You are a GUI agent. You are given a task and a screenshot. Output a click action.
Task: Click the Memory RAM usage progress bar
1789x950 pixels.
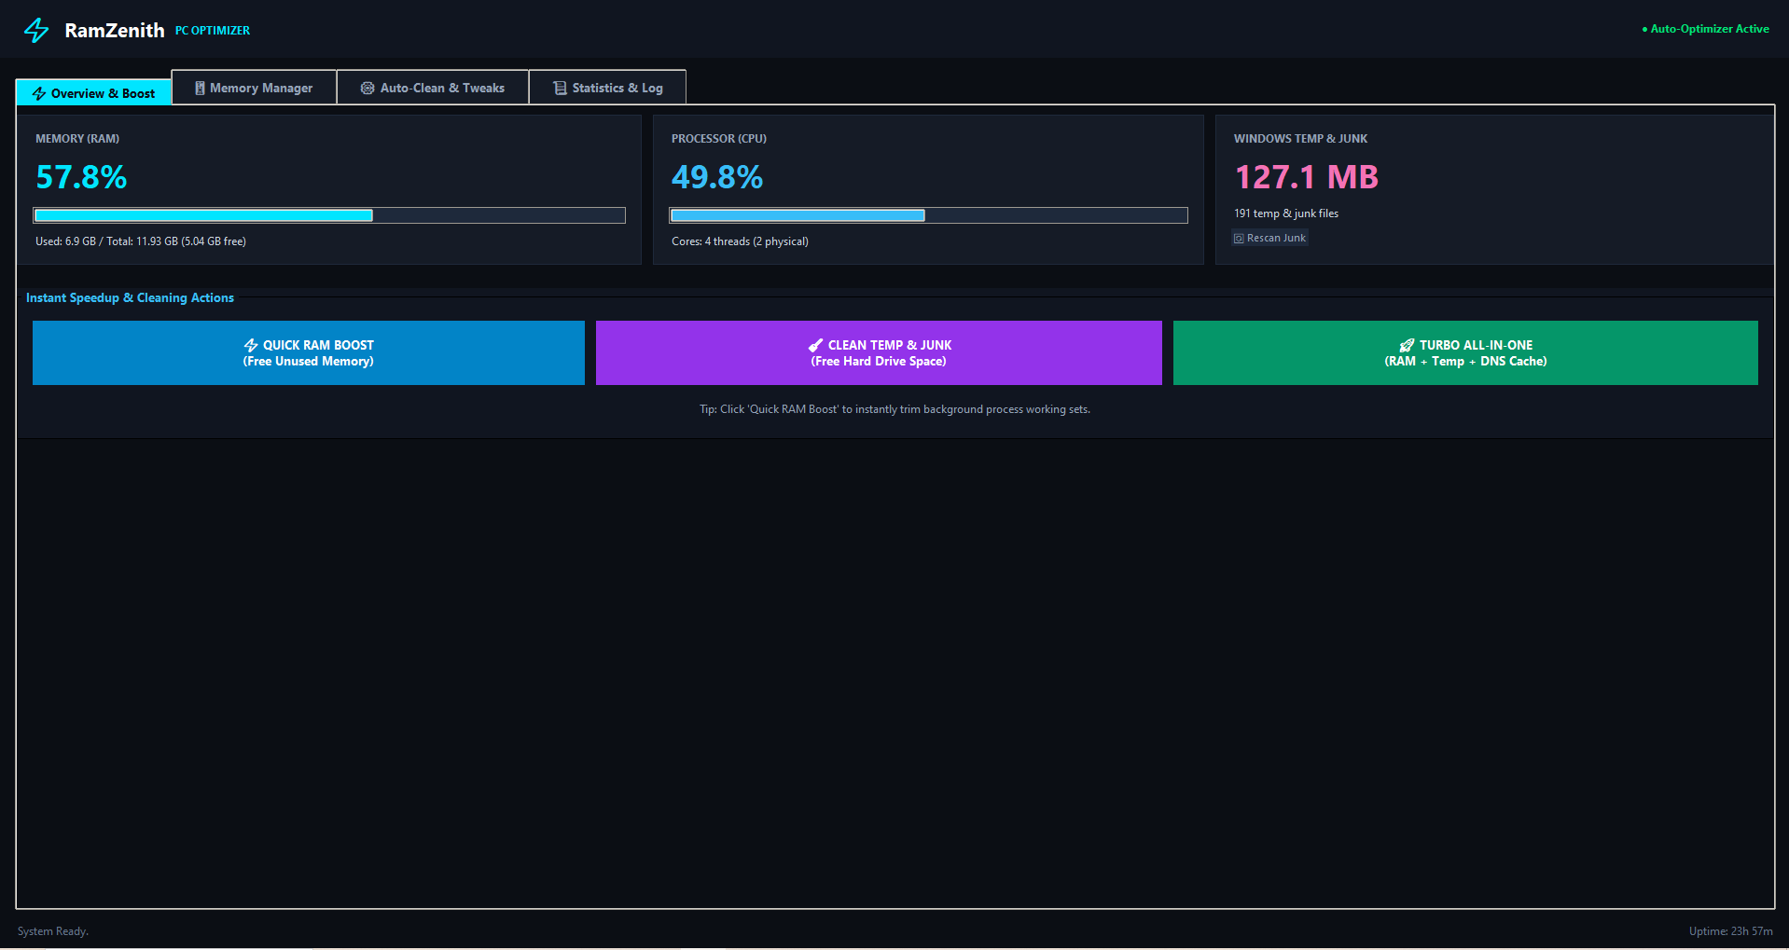[x=329, y=215]
